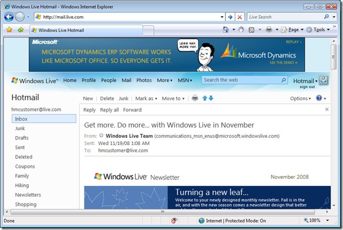Viewport: 343px width, 230px height.
Task: Open the People link
Action: pos(109,80)
